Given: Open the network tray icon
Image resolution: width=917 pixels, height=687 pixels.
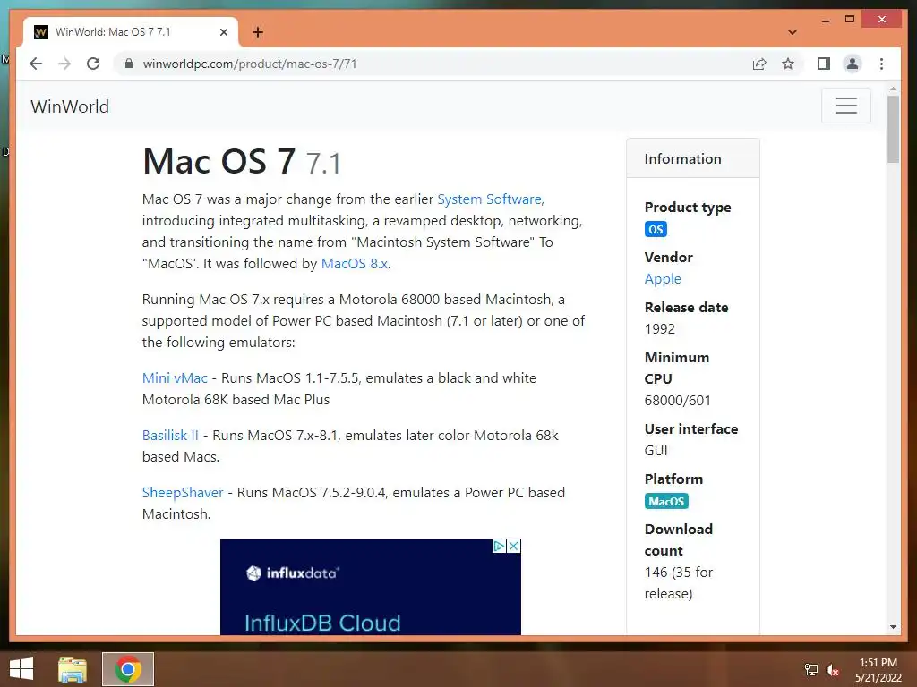Looking at the screenshot, I should 811,669.
